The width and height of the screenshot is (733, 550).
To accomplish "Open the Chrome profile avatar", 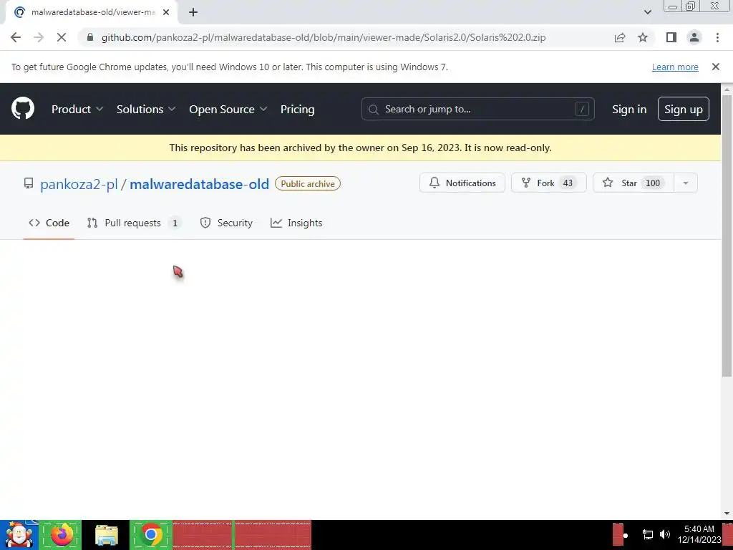I will [694, 37].
